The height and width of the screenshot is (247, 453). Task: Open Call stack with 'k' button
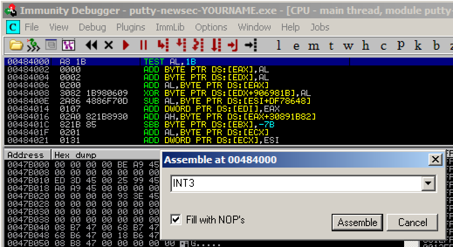(418, 45)
